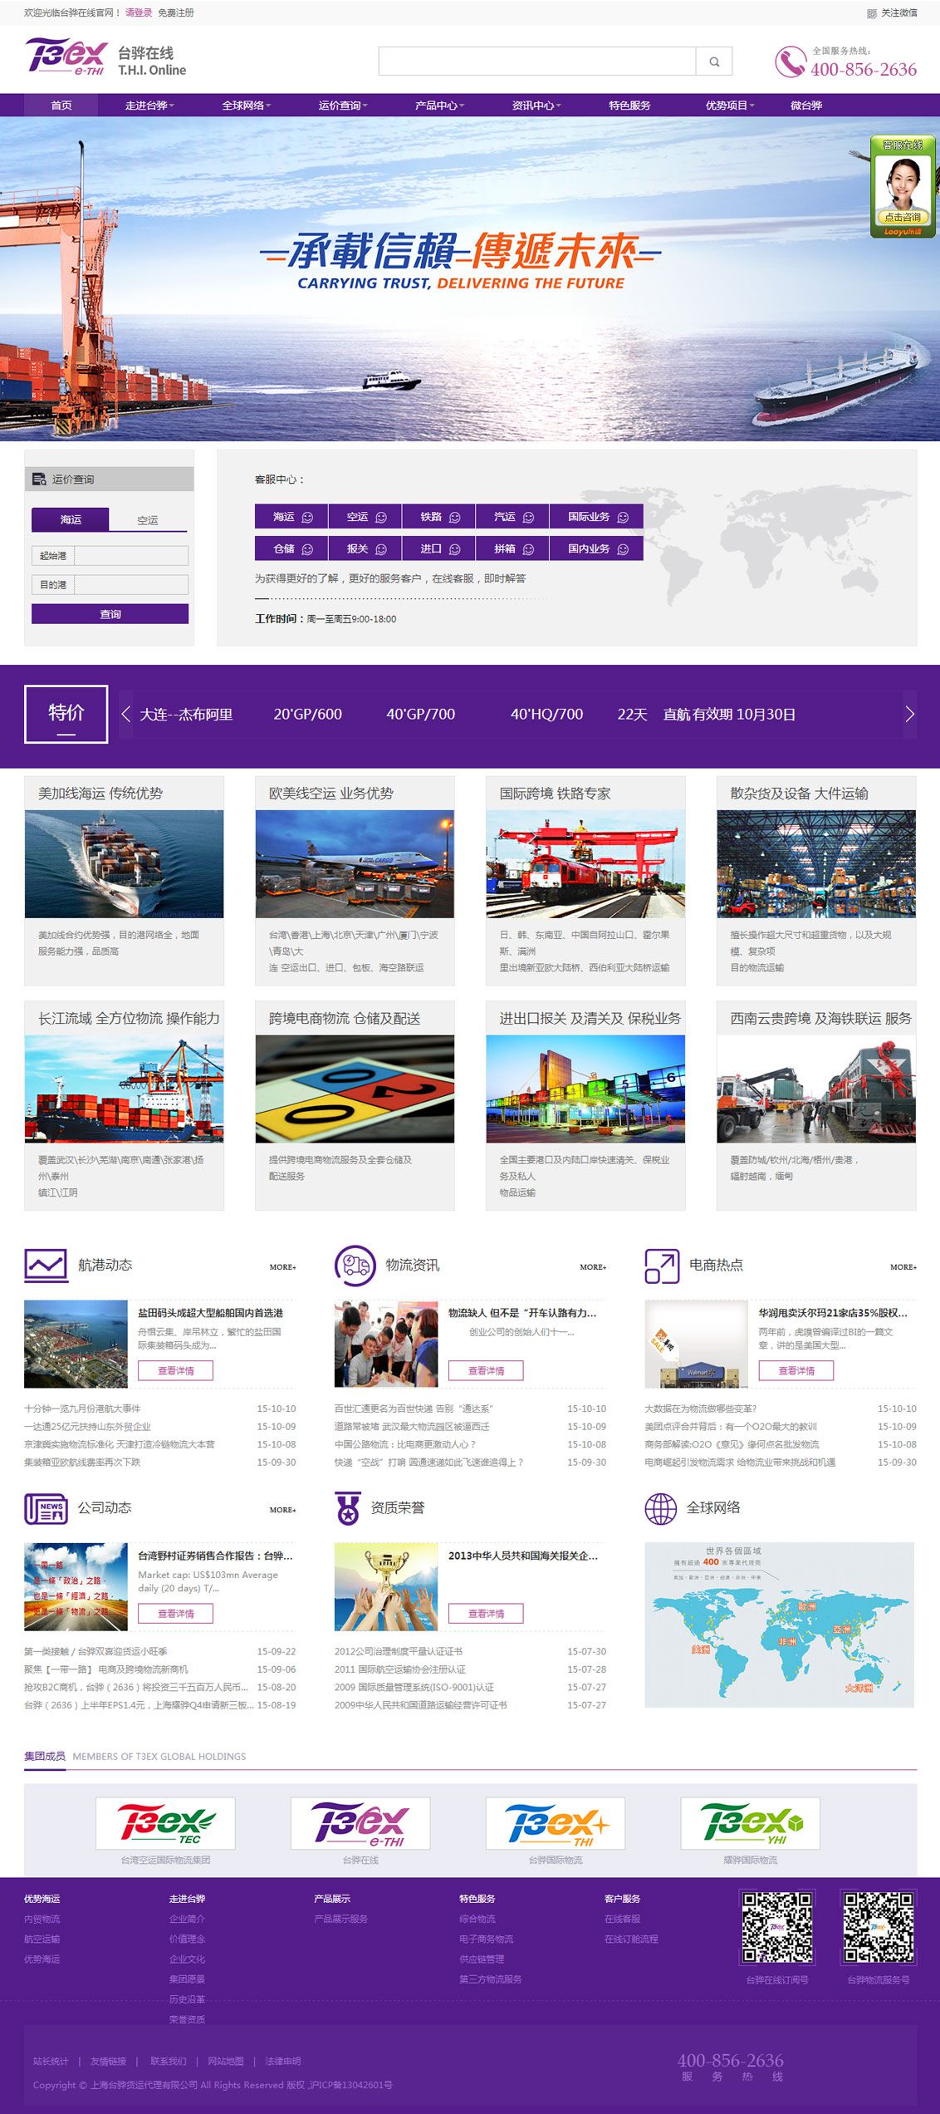This screenshot has width=940, height=2114.
Task: Click the 关注微信 QR icon
Action: (871, 13)
